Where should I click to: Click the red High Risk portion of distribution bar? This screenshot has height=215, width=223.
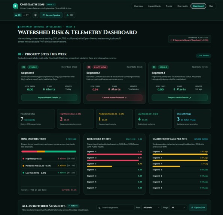(29, 152)
